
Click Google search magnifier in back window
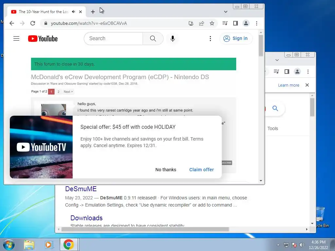[x=275, y=109]
